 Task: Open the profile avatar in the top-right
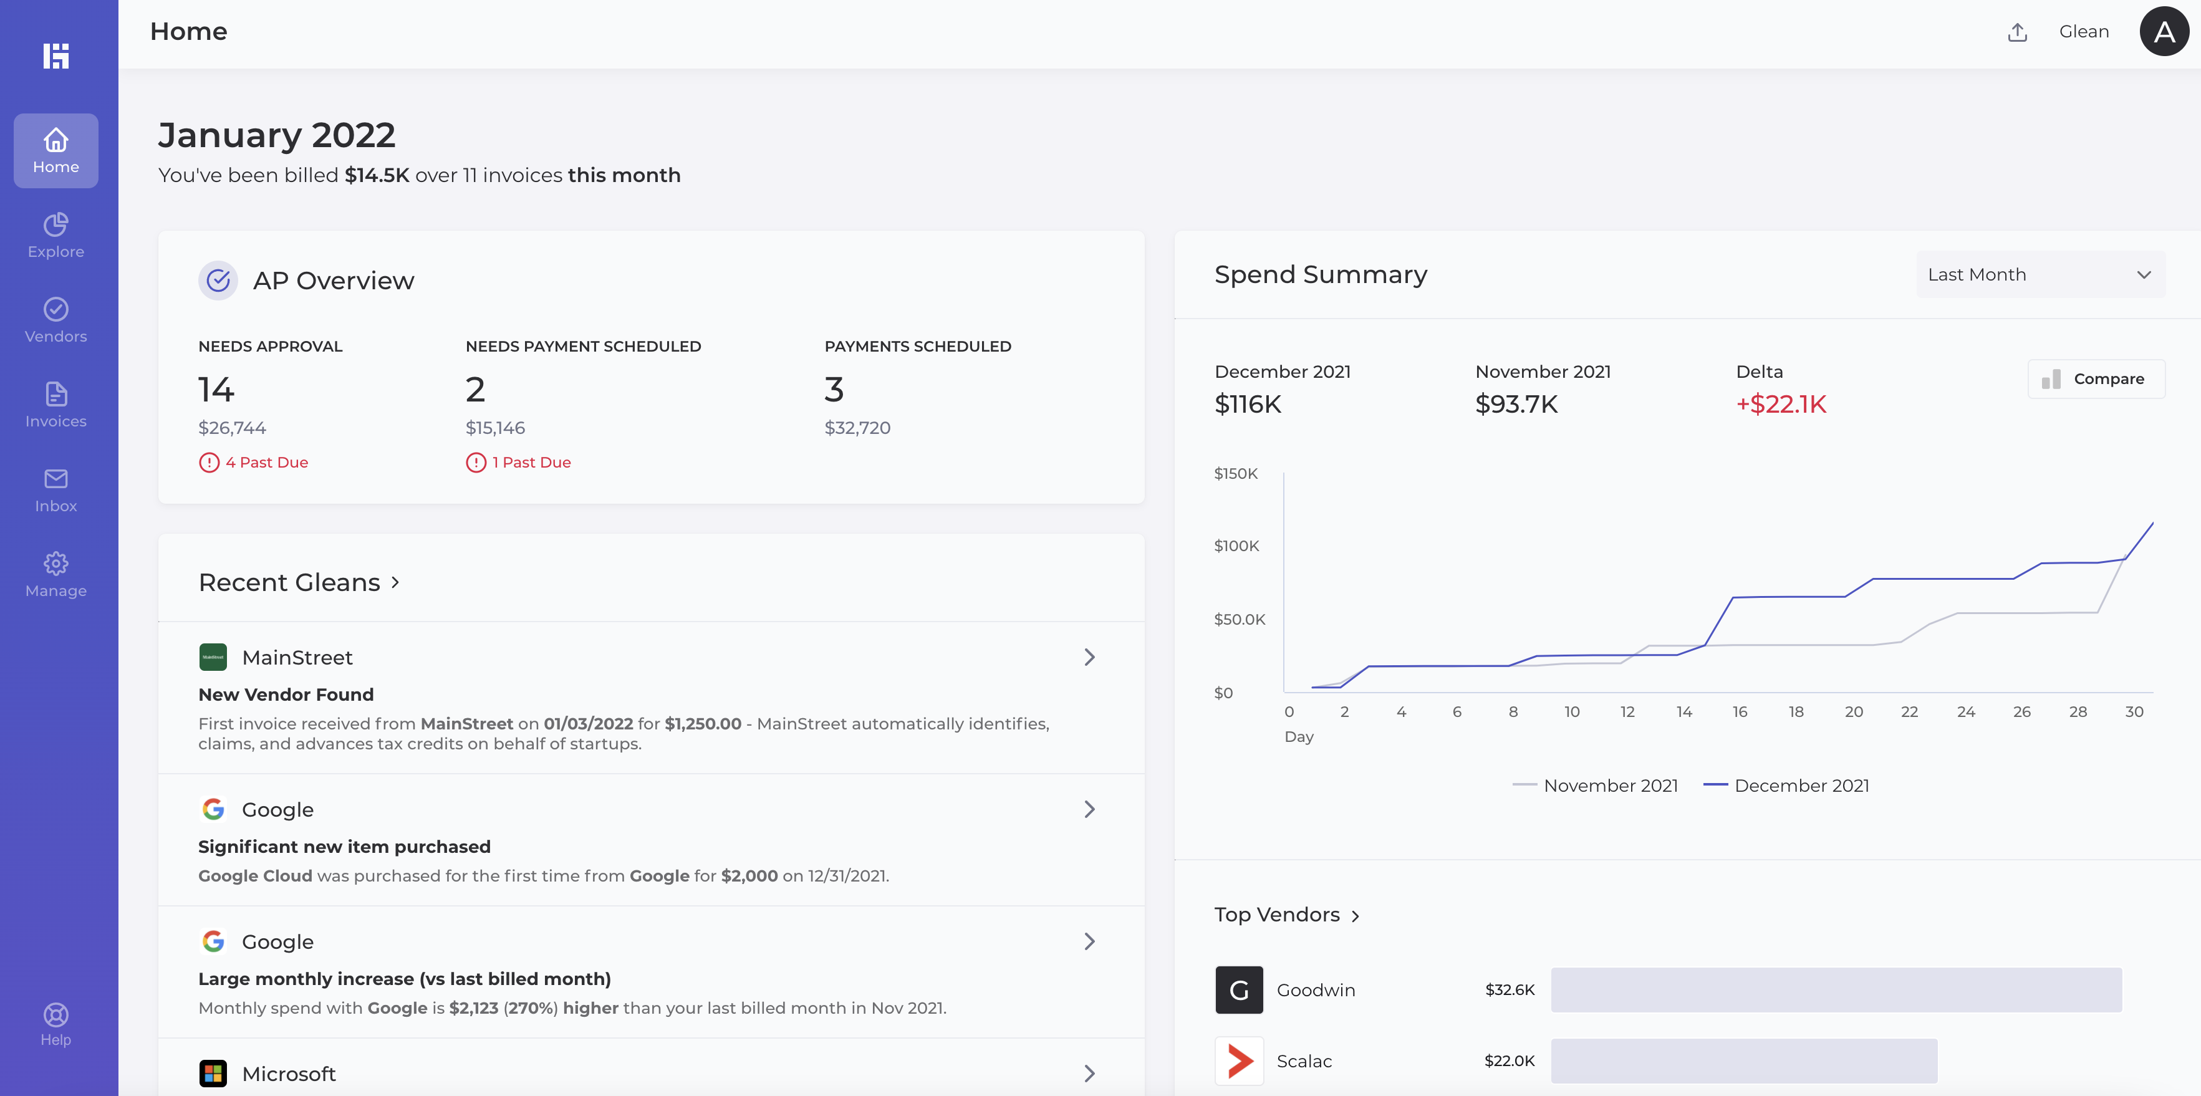pyautogui.click(x=2164, y=31)
